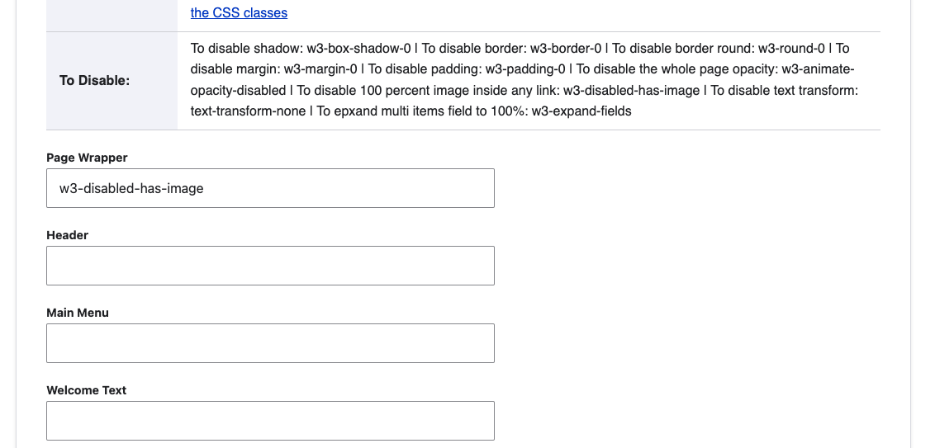
Task: Click into the Page Wrapper text field
Action: (x=270, y=188)
